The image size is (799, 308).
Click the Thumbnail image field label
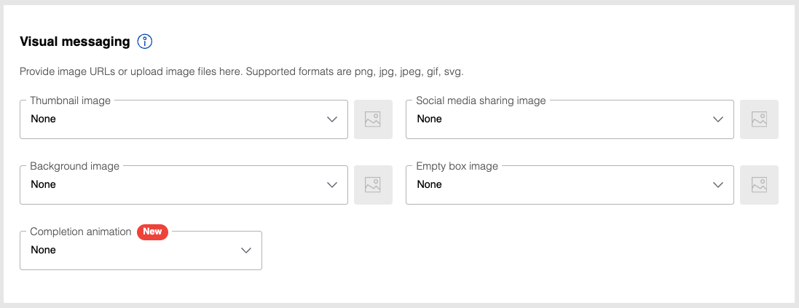coord(71,100)
